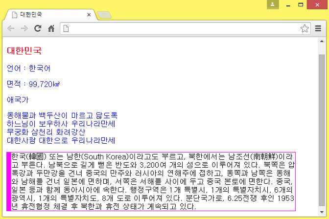Close the browser window
The height and width of the screenshot is (219, 329).
pyautogui.click(x=317, y=4)
